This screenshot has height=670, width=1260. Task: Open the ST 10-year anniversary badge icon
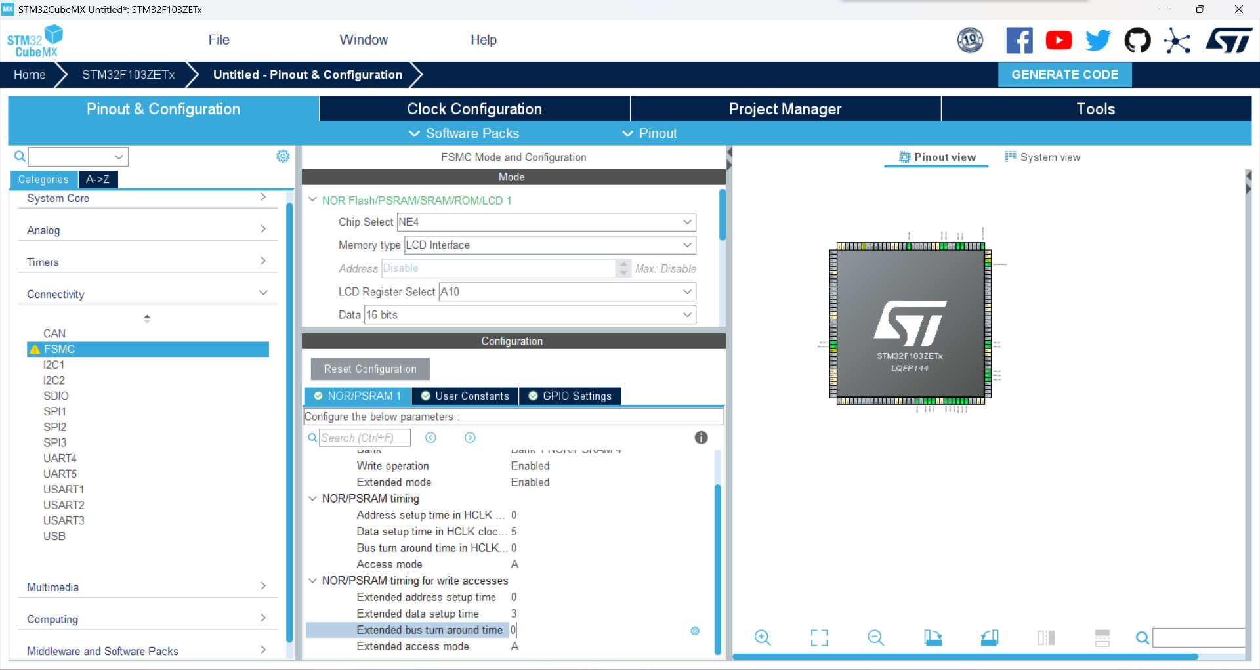tap(970, 40)
